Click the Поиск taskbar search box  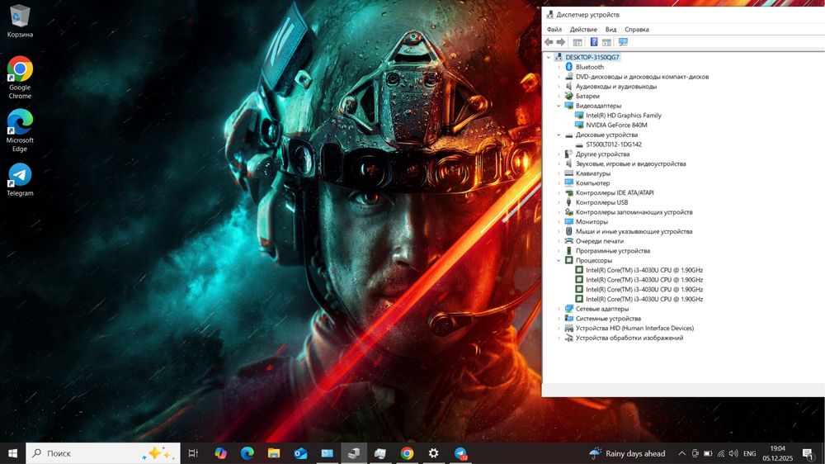pyautogui.click(x=103, y=453)
